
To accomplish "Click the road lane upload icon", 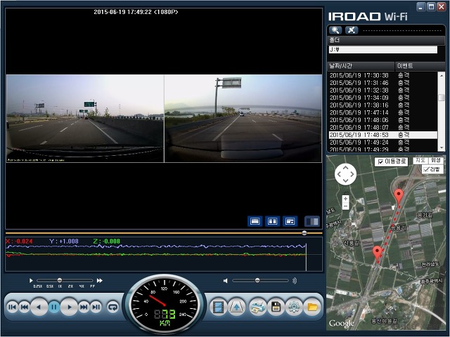I will click(236, 307).
